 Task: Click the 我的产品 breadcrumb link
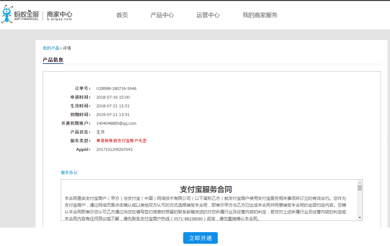51,48
